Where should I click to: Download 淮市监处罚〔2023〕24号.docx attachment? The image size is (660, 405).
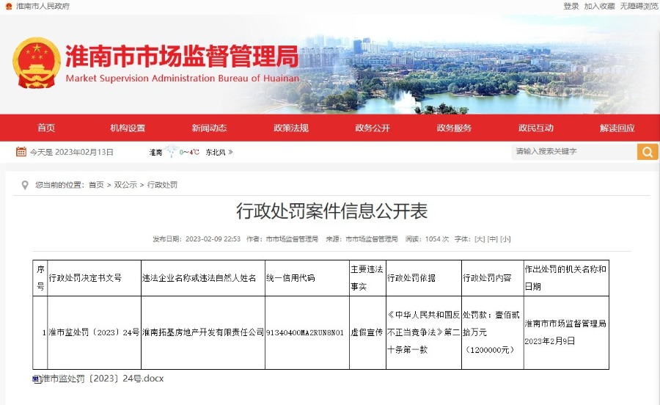click(x=102, y=379)
